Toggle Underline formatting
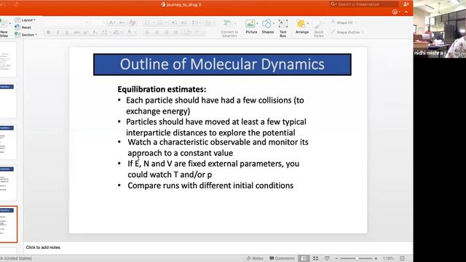Image resolution: width=466 pixels, height=262 pixels. point(67,32)
